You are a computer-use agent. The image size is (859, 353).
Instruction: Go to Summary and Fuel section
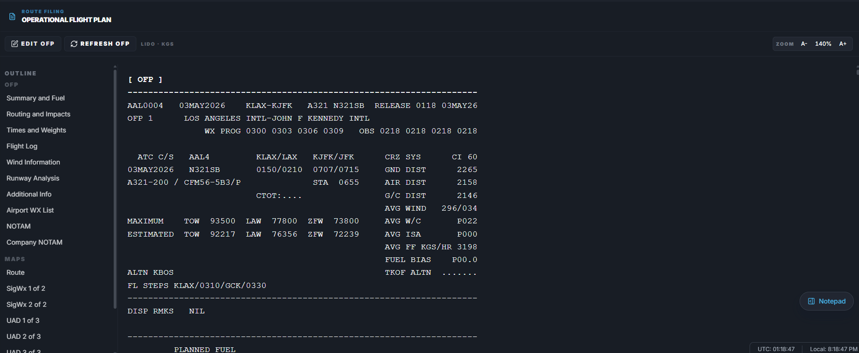pyautogui.click(x=36, y=98)
